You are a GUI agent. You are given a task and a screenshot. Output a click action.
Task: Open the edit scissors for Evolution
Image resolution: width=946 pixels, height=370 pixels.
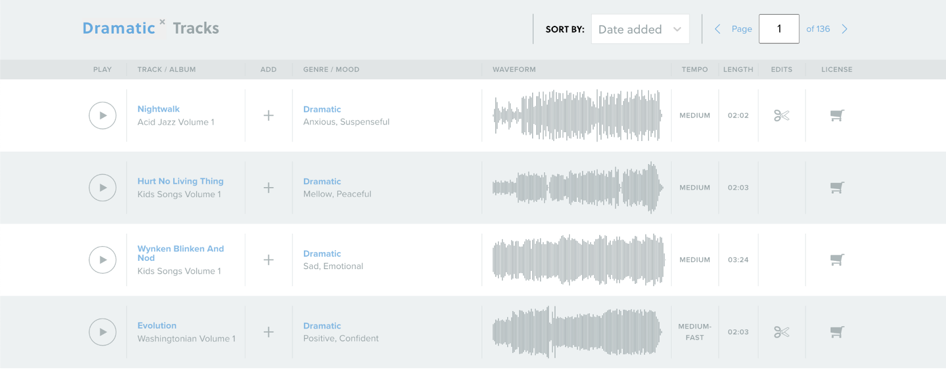[x=782, y=332]
